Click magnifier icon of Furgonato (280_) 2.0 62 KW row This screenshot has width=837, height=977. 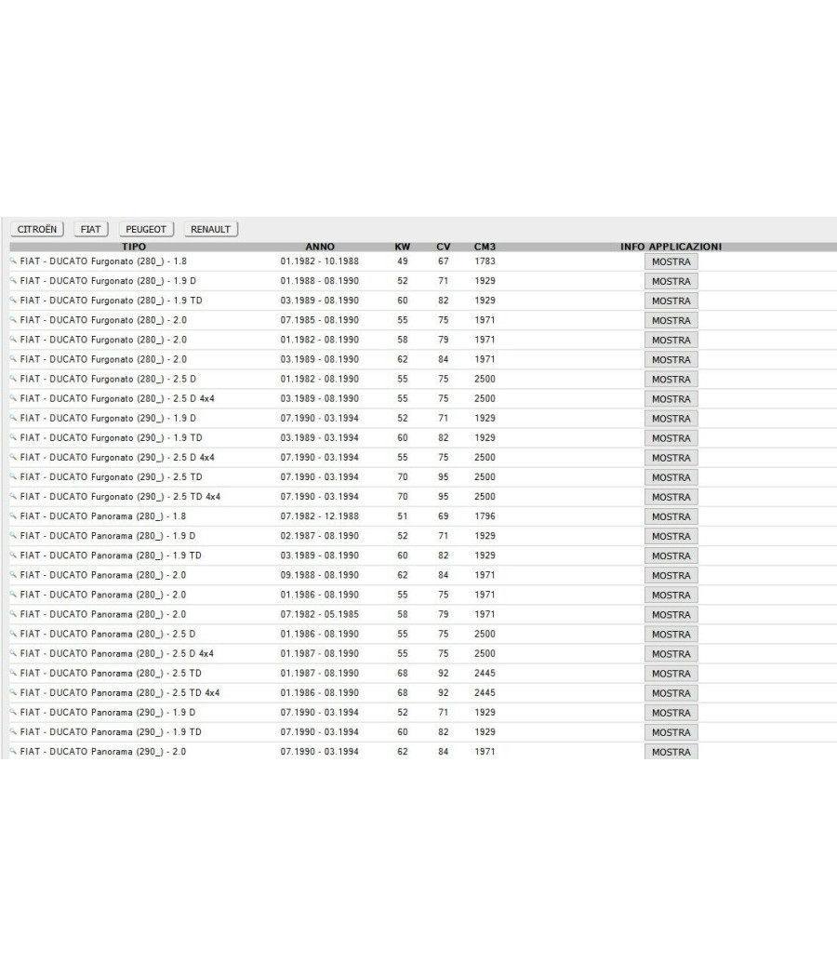[13, 359]
